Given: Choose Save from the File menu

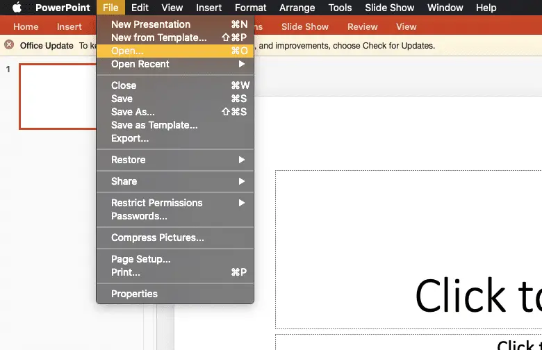Looking at the screenshot, I should pyautogui.click(x=175, y=99).
